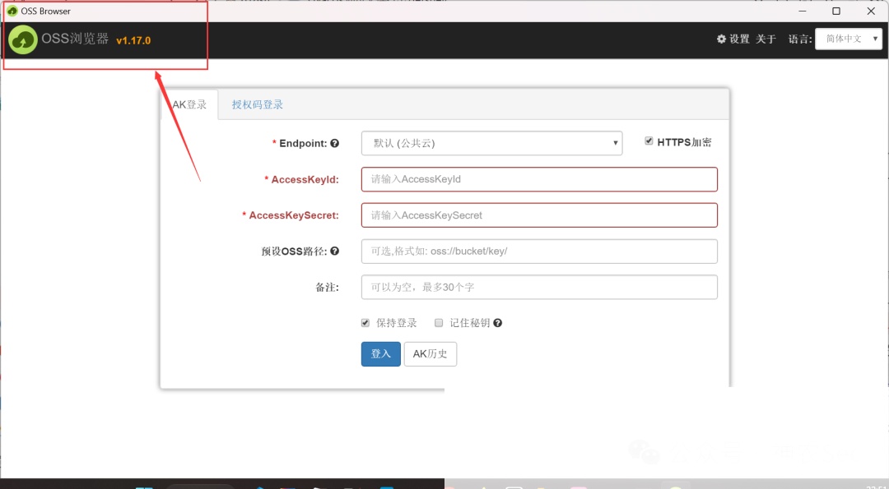Click the OSS Browser green cloud logo
Image resolution: width=889 pixels, height=489 pixels.
point(23,39)
